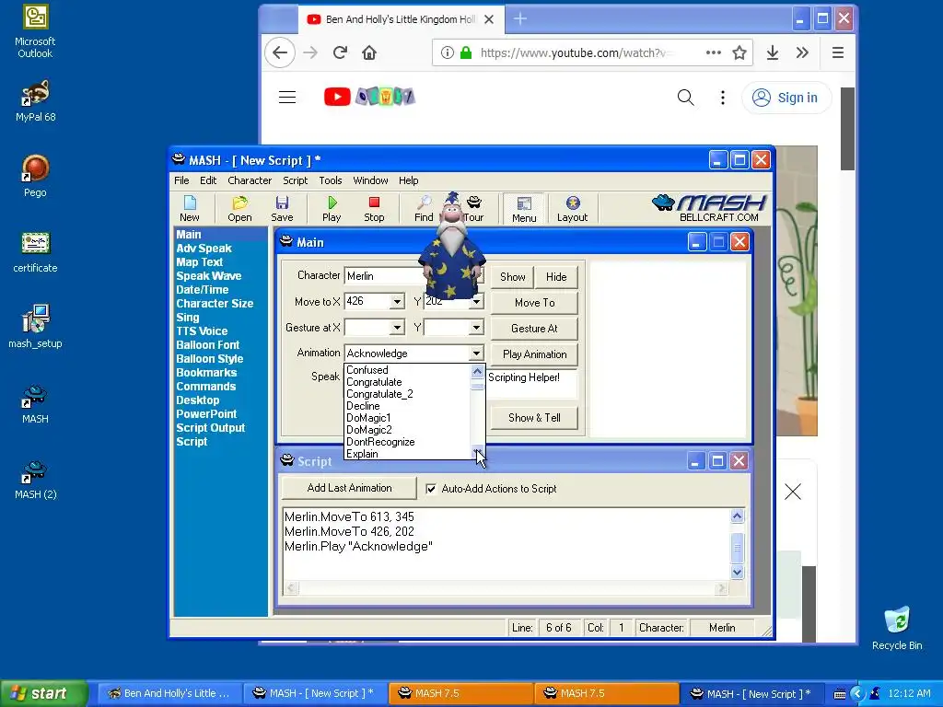Open YouTube settings three-dot menu
The width and height of the screenshot is (943, 707).
click(723, 98)
